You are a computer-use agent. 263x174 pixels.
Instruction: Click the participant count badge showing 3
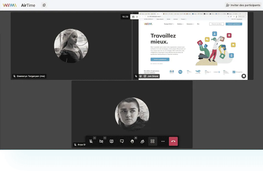coord(135,17)
